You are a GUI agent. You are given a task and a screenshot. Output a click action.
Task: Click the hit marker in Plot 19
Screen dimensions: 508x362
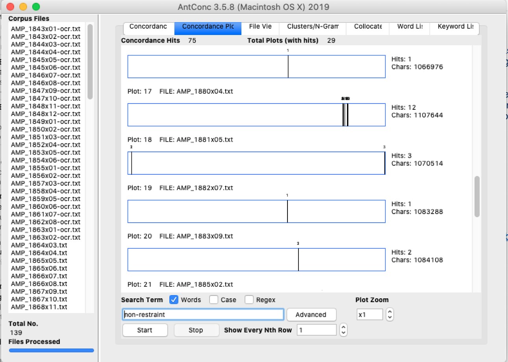click(287, 211)
